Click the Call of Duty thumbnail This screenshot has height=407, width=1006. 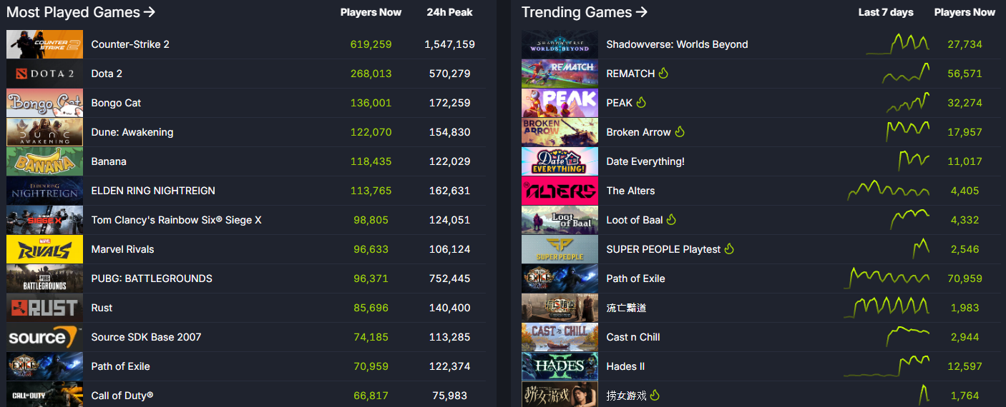click(44, 394)
